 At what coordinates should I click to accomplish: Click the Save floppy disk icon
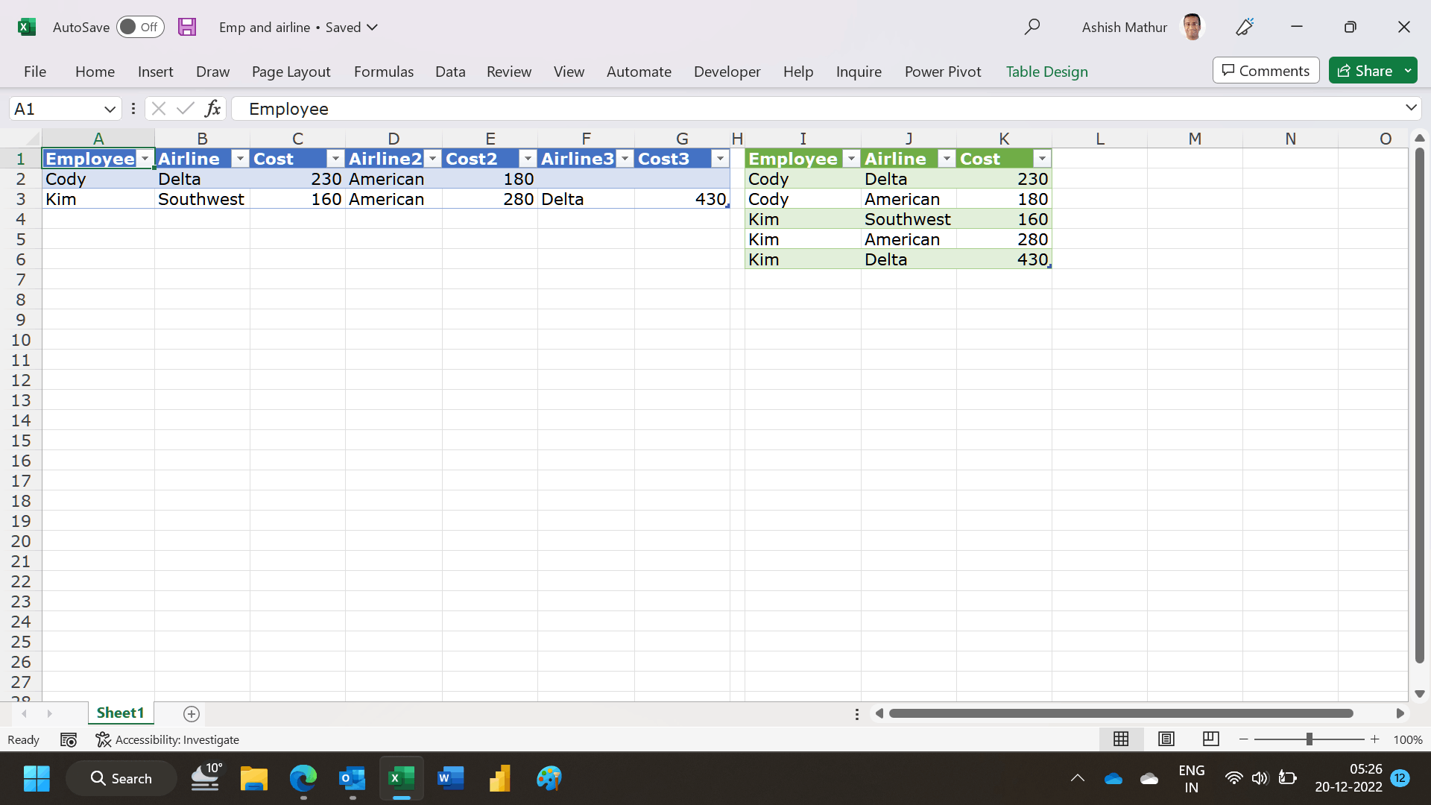187,27
